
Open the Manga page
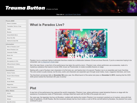pyautogui.click(x=16, y=99)
